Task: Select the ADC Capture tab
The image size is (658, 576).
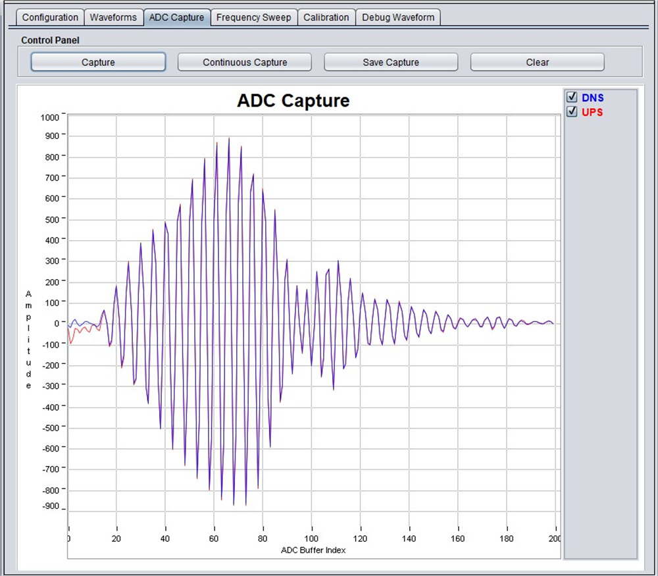Action: [x=176, y=17]
